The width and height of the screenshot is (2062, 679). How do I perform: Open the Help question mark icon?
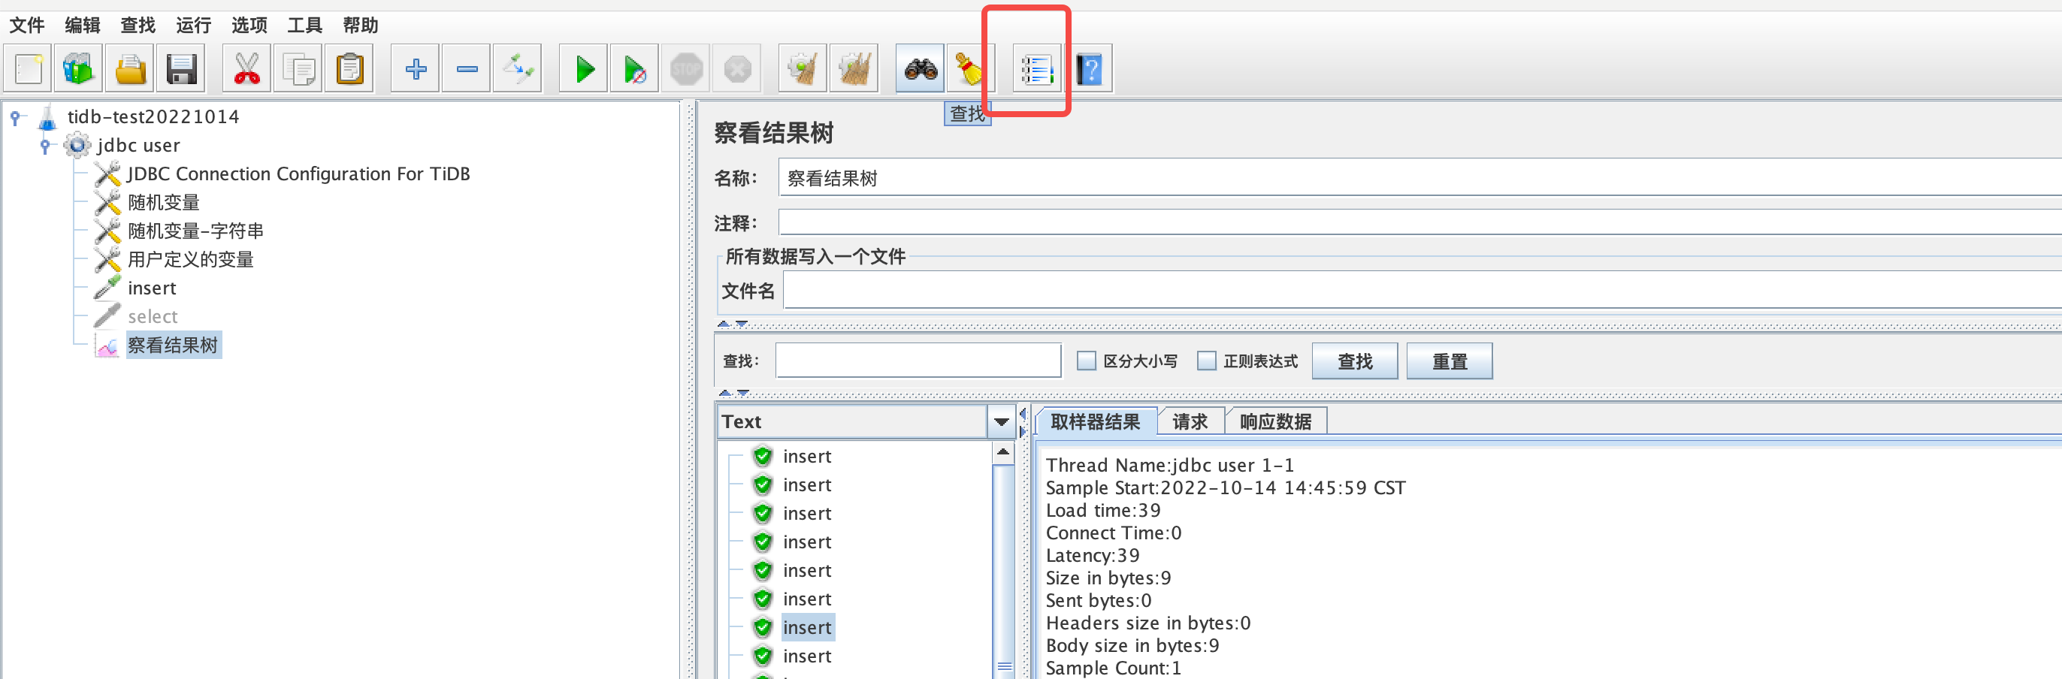click(1089, 69)
